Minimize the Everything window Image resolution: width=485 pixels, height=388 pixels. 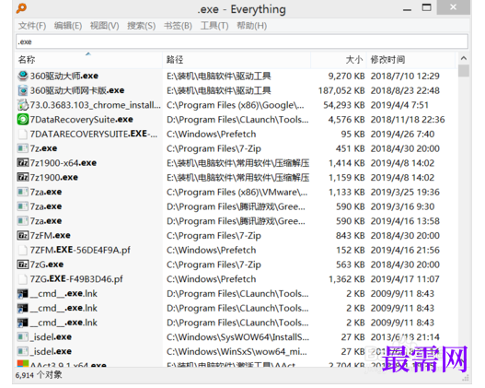click(407, 9)
